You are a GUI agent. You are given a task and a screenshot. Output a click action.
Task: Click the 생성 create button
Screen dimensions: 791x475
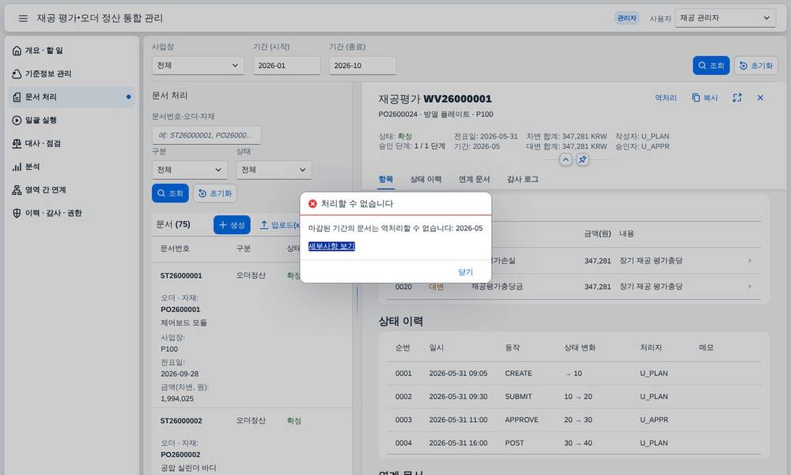tap(232, 225)
